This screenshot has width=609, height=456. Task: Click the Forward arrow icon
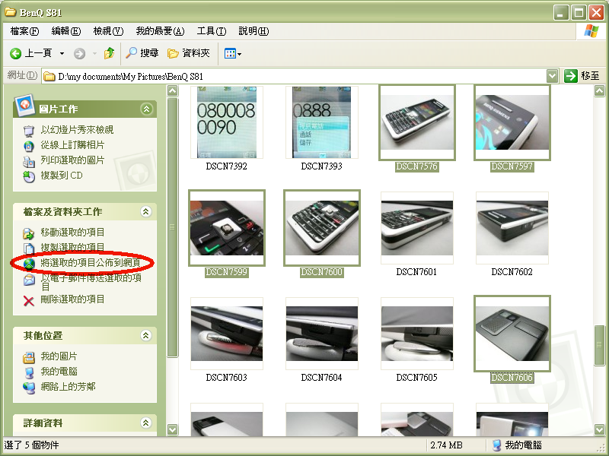coord(80,53)
